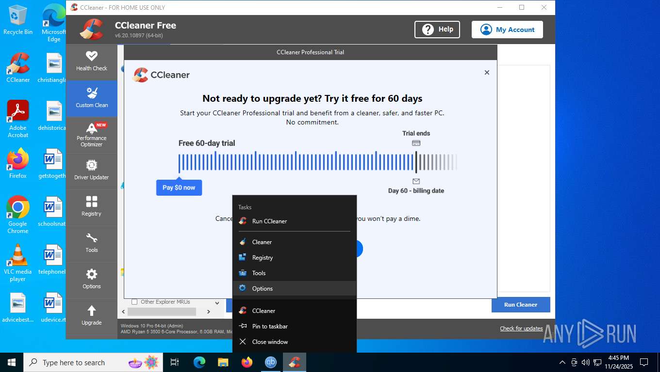Select Registry task in jump list
This screenshot has width=660, height=372.
[294, 258]
